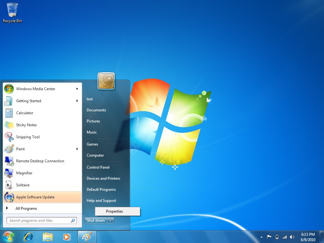Open the Recycle Bin desktop icon
The height and width of the screenshot is (243, 324).
coord(12,12)
